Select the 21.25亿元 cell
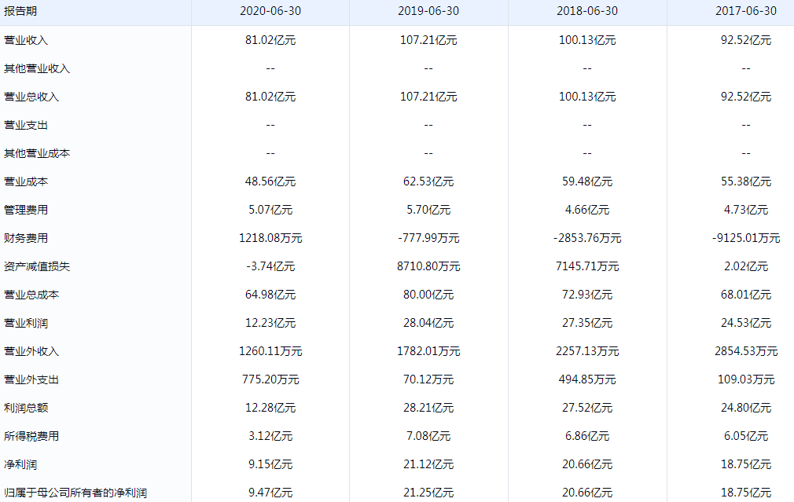Viewport: 794px width, 502px height. (428, 493)
